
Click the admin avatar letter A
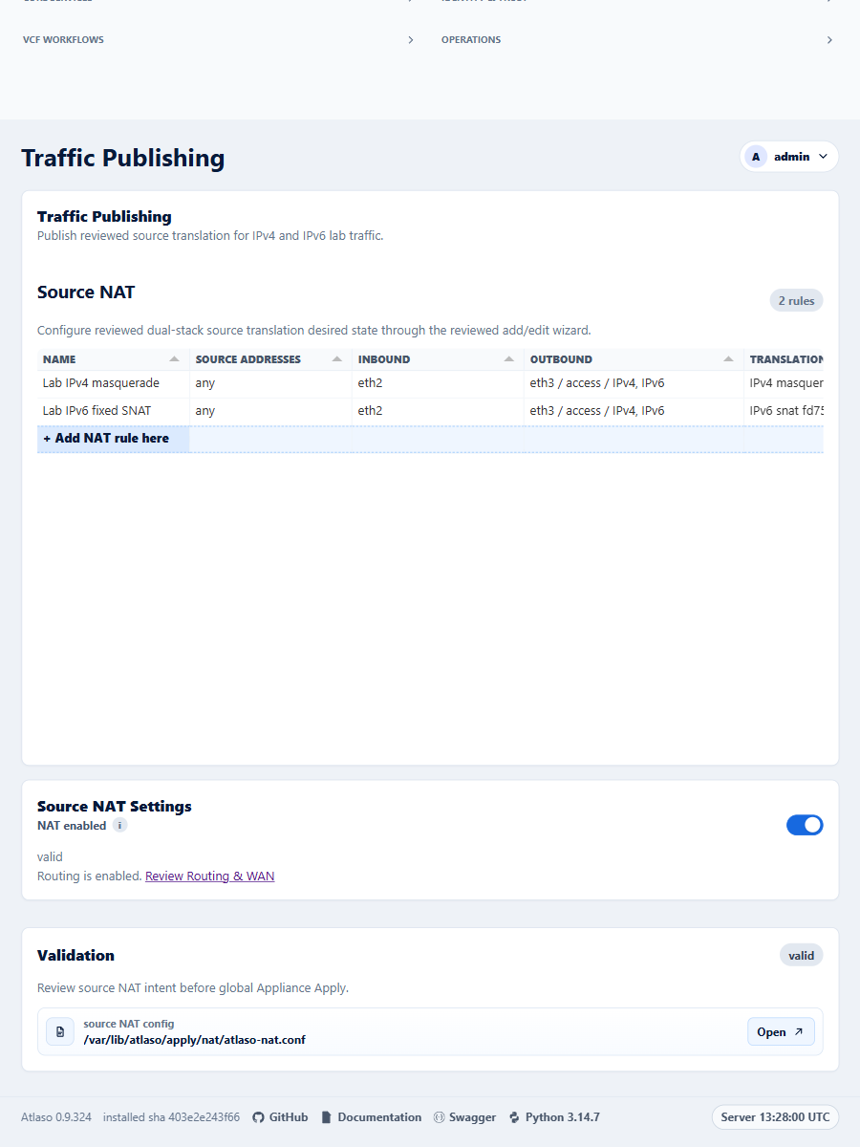pyautogui.click(x=756, y=157)
